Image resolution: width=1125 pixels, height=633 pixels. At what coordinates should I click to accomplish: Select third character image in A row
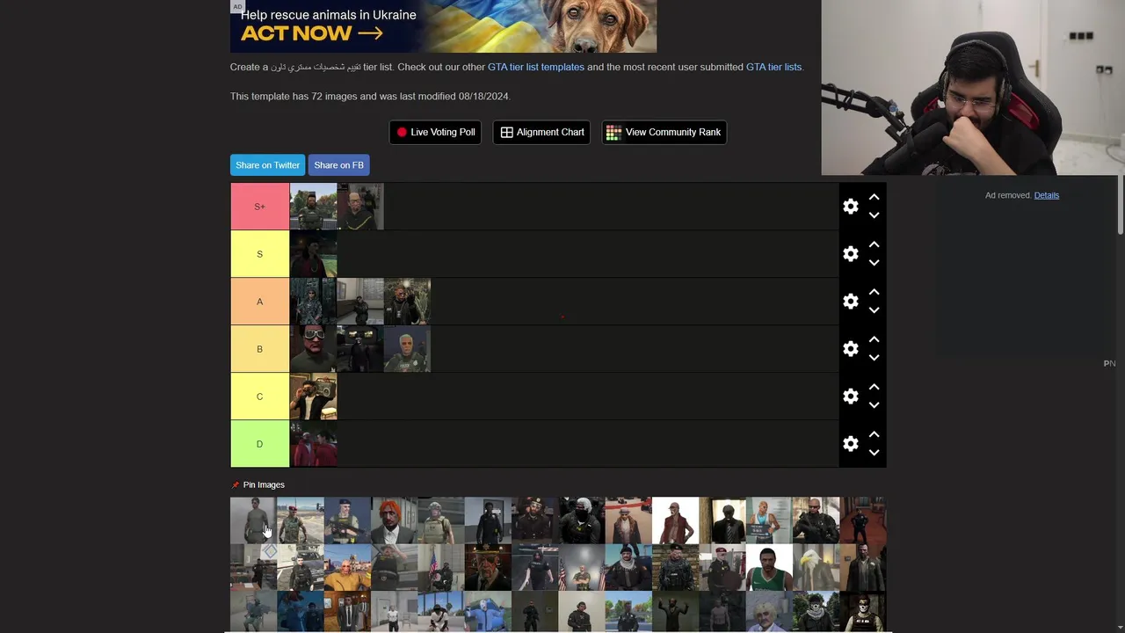coord(407,302)
